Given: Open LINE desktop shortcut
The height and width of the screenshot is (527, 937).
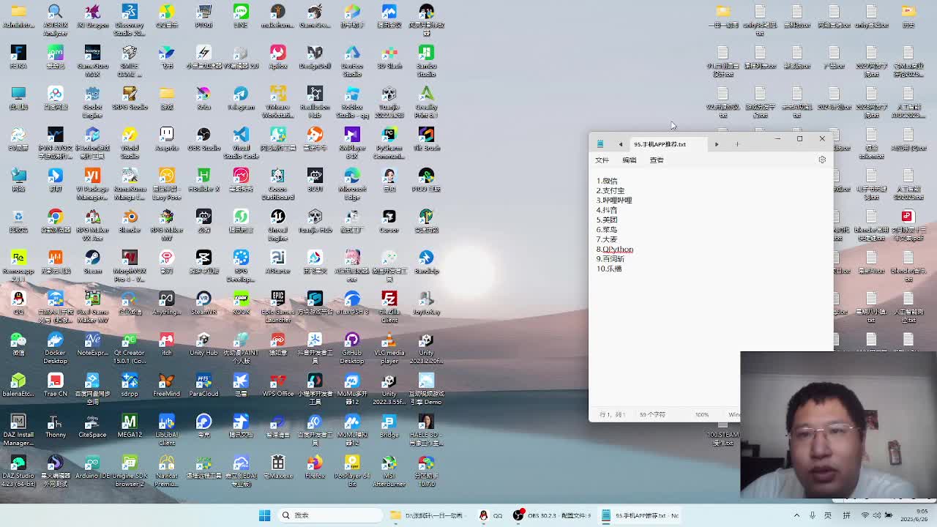Looking at the screenshot, I should click(x=241, y=16).
